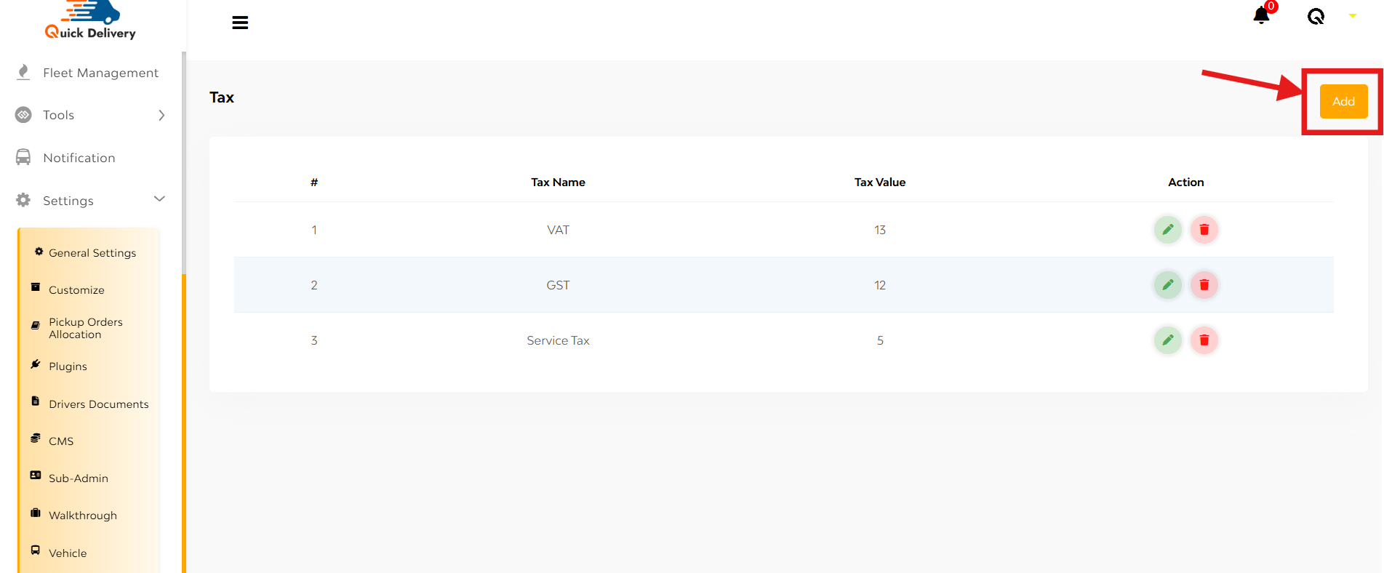
Task: Open the Walkthrough page
Action: pos(83,516)
